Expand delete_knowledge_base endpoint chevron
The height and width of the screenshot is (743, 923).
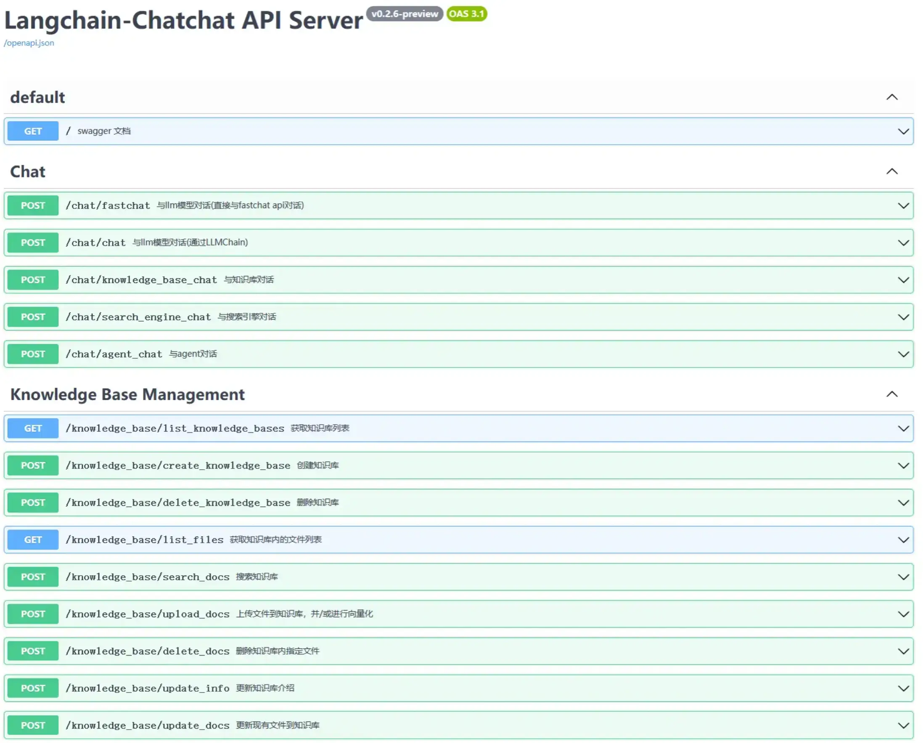[x=903, y=503]
